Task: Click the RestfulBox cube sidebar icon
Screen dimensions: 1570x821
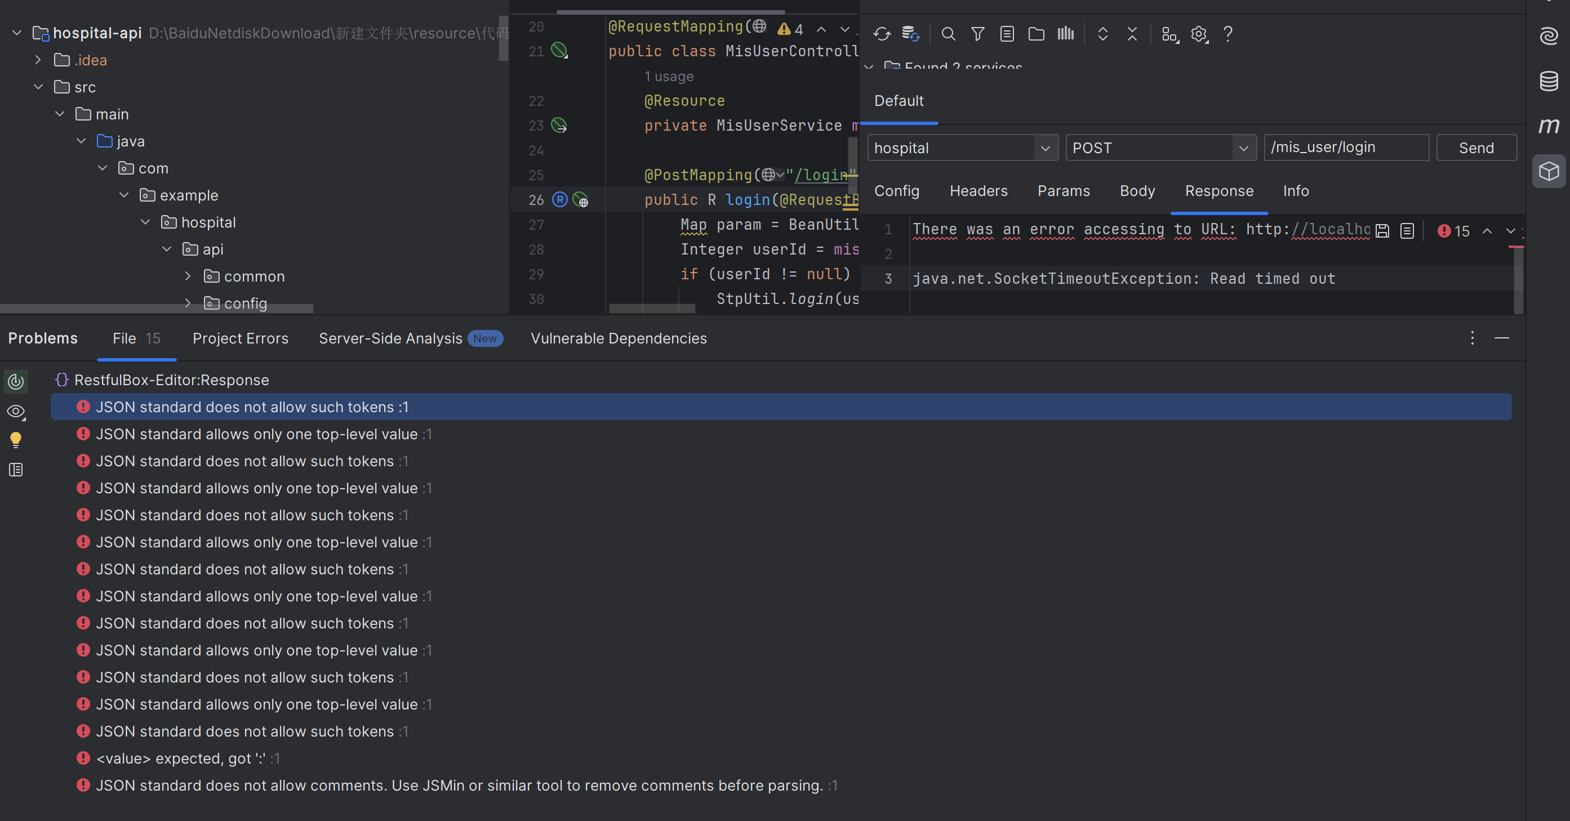Action: (1549, 171)
